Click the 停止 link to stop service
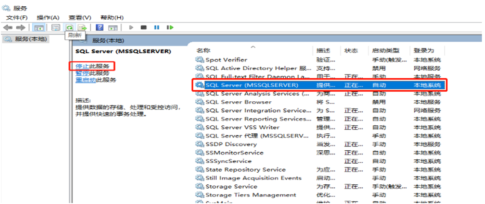The image size is (485, 204). (x=82, y=66)
